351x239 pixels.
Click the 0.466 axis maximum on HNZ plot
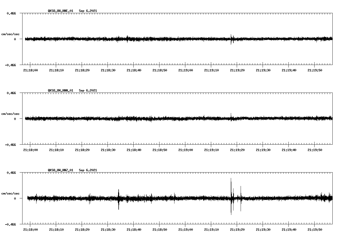pos(11,173)
